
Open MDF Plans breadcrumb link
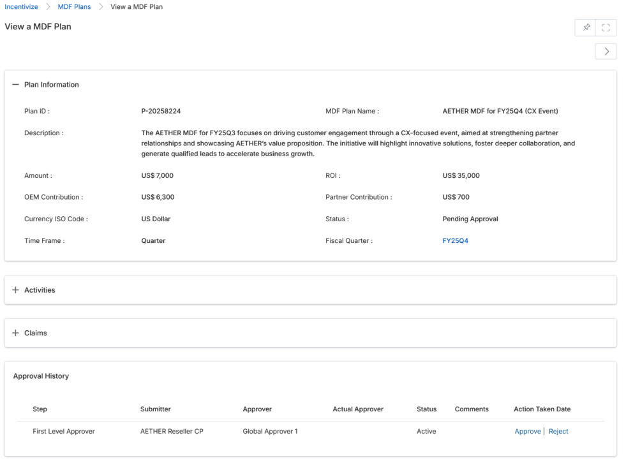pos(74,7)
